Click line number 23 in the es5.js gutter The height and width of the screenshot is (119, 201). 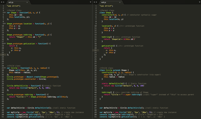pos(3,55)
